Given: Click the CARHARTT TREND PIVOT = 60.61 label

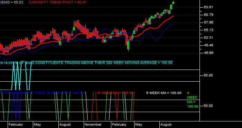Looking at the screenshot, I should pos(58,2).
